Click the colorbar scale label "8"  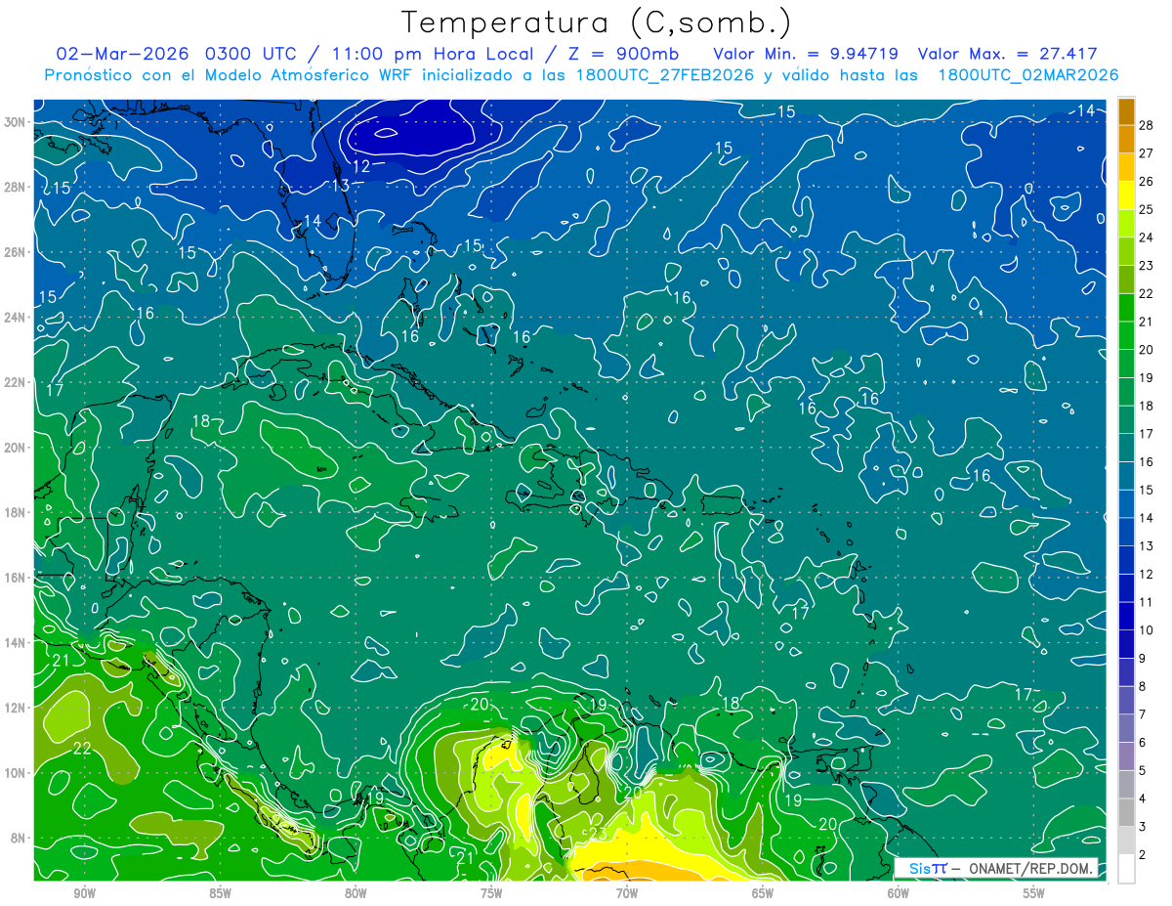click(1143, 687)
